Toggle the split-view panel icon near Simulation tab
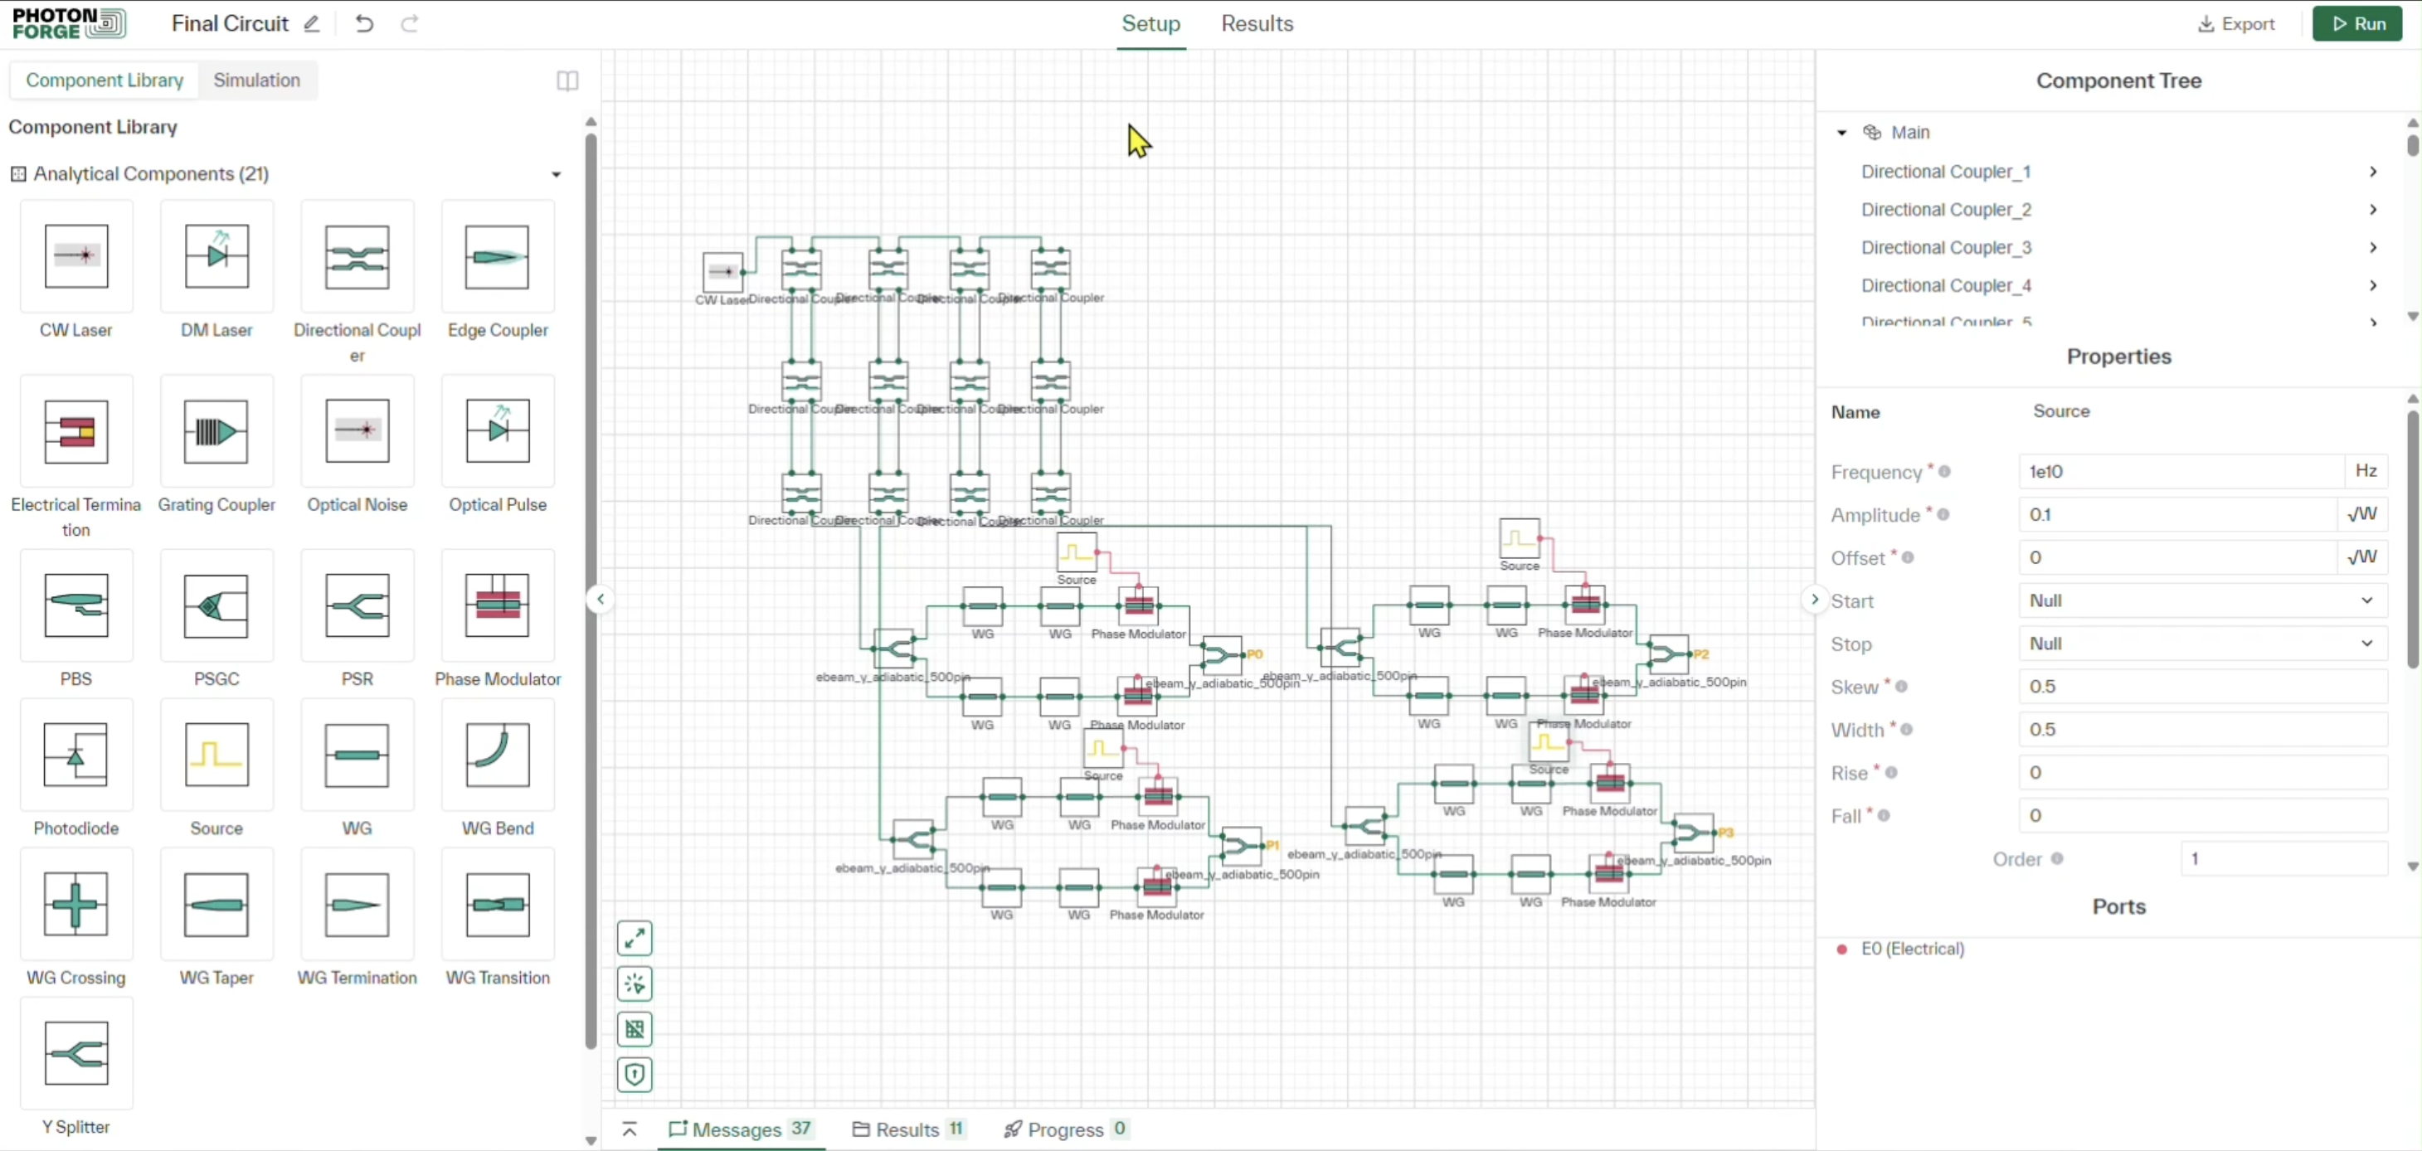Image resolution: width=2422 pixels, height=1151 pixels. pos(567,82)
